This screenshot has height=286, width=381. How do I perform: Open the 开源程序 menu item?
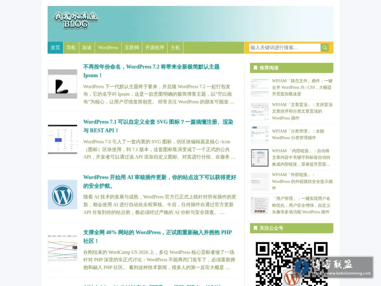pos(155,48)
